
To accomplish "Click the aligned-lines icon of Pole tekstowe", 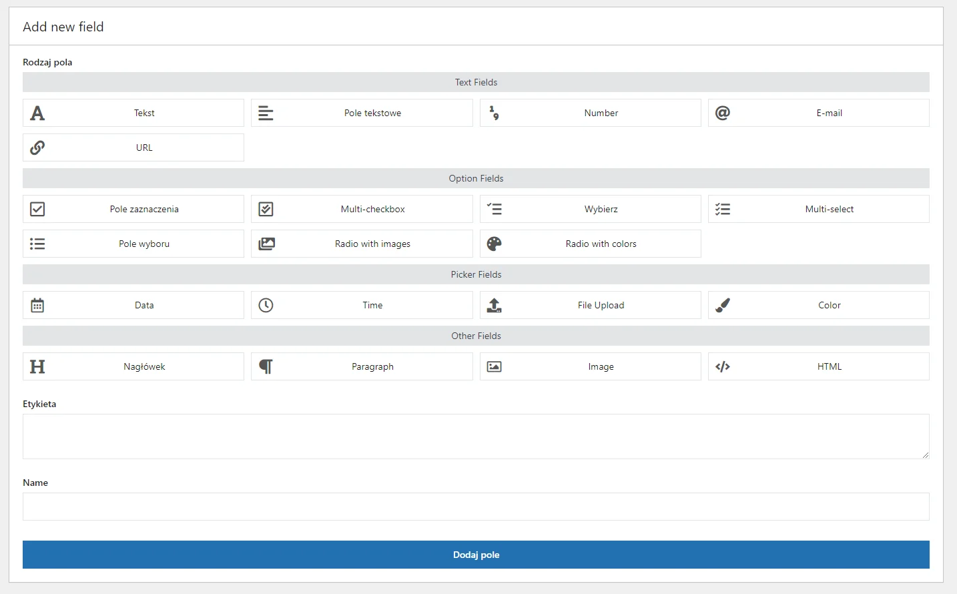I will pyautogui.click(x=266, y=113).
